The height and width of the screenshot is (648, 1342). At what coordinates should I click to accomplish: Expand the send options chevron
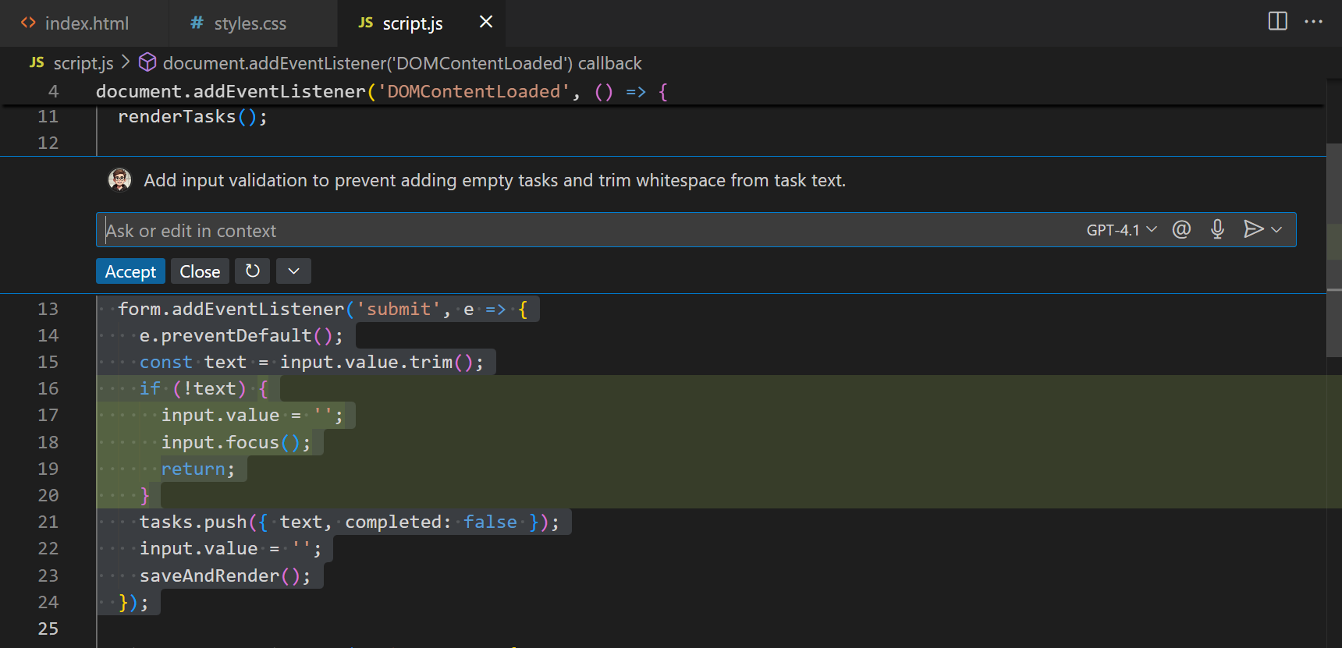tap(1277, 229)
